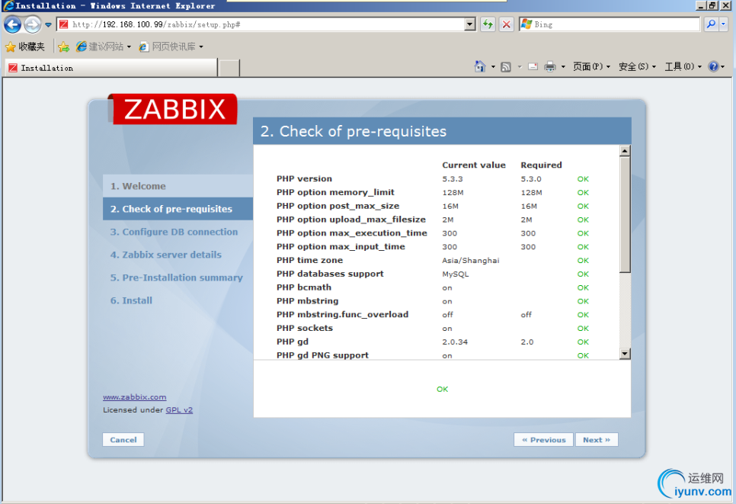Screen dimensions: 736x504
Task: Open the recent pages dropdown beside Forward
Action: pyautogui.click(x=48, y=24)
